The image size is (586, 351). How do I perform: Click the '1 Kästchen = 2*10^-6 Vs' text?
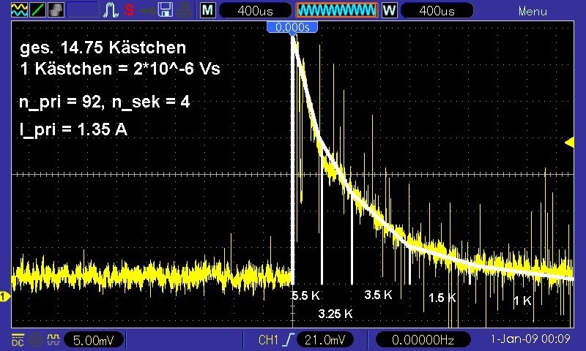120,69
